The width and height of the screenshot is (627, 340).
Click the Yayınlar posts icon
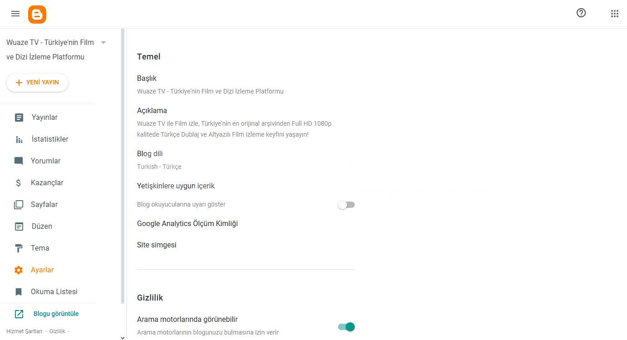tap(19, 118)
